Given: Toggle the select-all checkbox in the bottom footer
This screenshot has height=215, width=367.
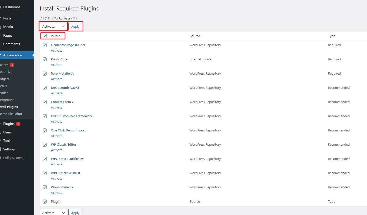Looking at the screenshot, I should [x=45, y=202].
